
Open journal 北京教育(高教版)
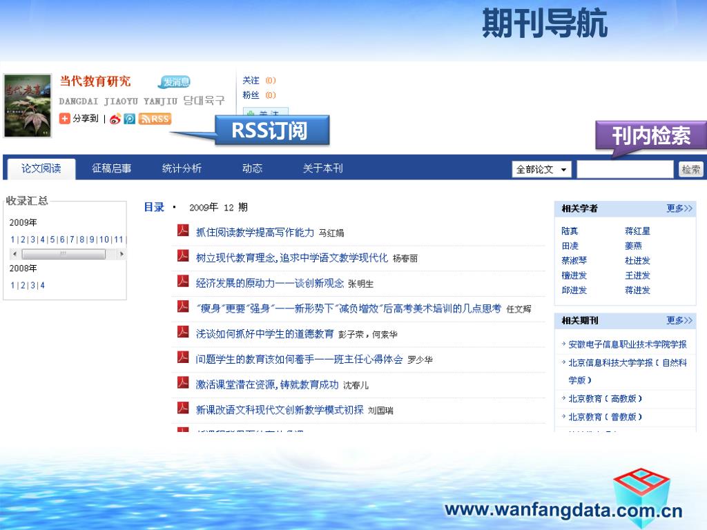coord(605,398)
